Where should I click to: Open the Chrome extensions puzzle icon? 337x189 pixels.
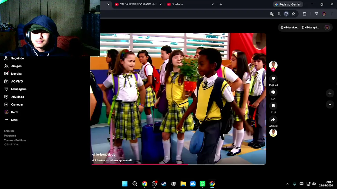click(305, 14)
